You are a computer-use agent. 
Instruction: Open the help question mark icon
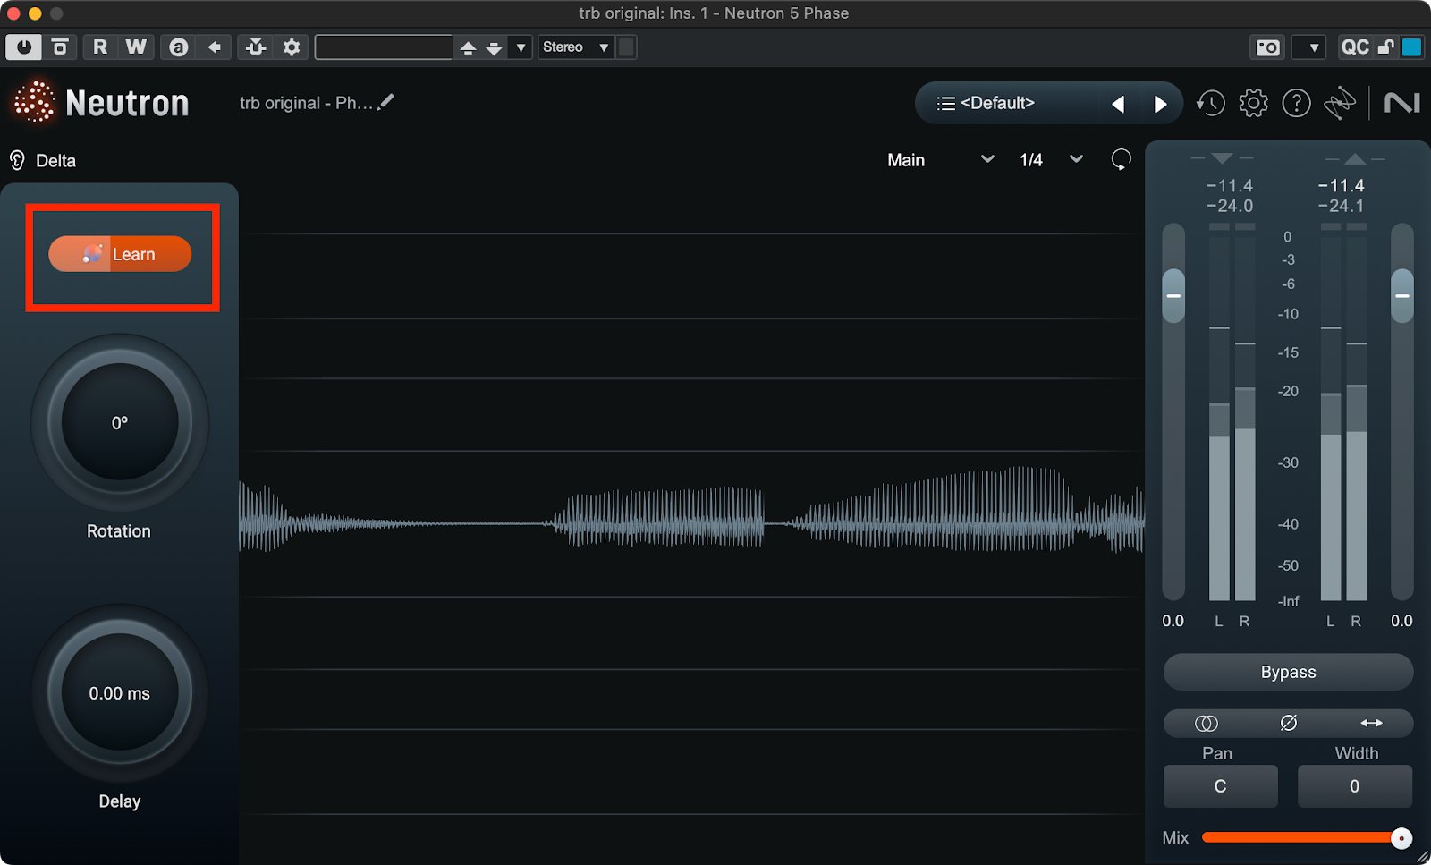click(x=1296, y=104)
